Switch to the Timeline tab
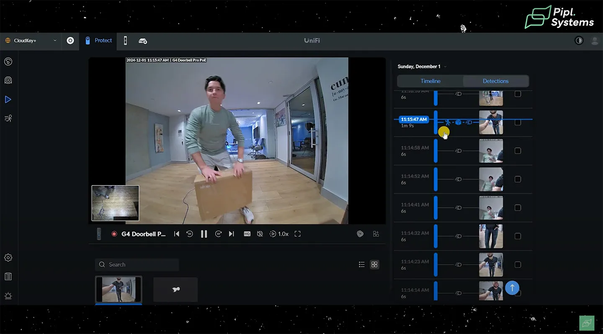Image resolution: width=603 pixels, height=334 pixels. [x=430, y=81]
